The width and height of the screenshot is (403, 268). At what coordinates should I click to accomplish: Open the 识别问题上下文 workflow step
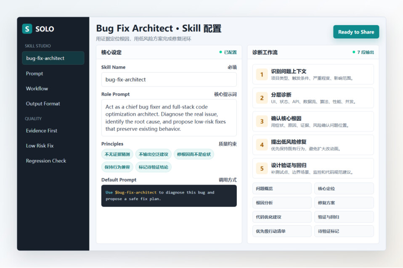[313, 75]
